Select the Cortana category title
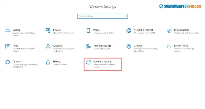 pos(17,61)
